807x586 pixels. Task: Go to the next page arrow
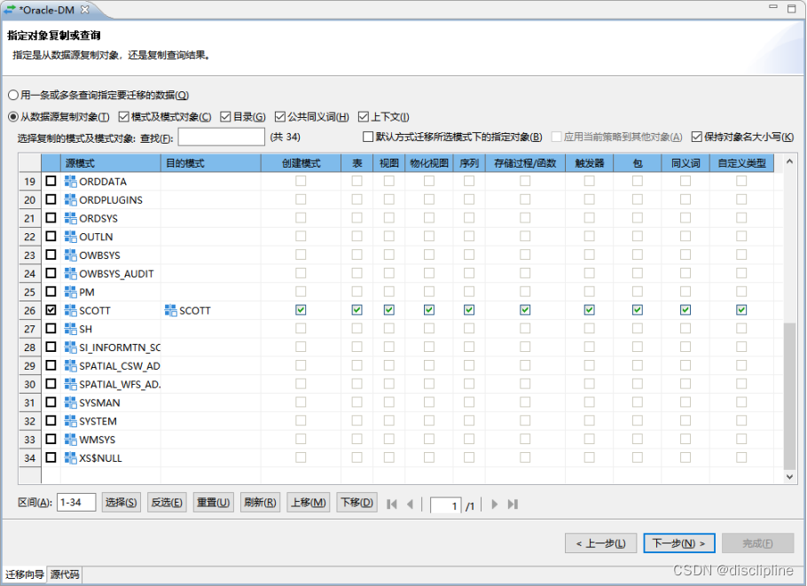pyautogui.click(x=495, y=504)
